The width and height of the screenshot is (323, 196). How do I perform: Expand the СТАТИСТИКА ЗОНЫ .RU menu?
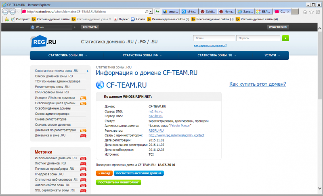point(67,55)
